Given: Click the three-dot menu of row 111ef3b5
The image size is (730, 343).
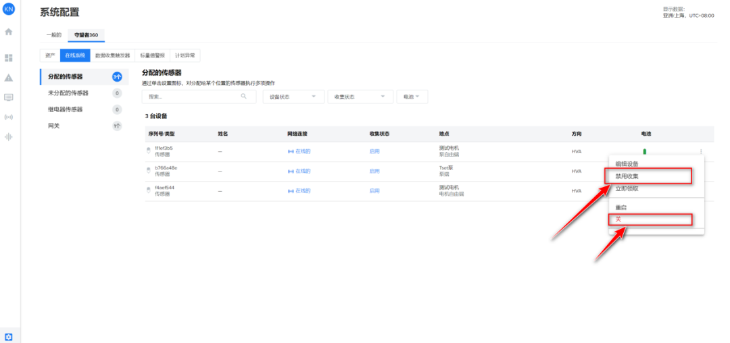Looking at the screenshot, I should 701,151.
